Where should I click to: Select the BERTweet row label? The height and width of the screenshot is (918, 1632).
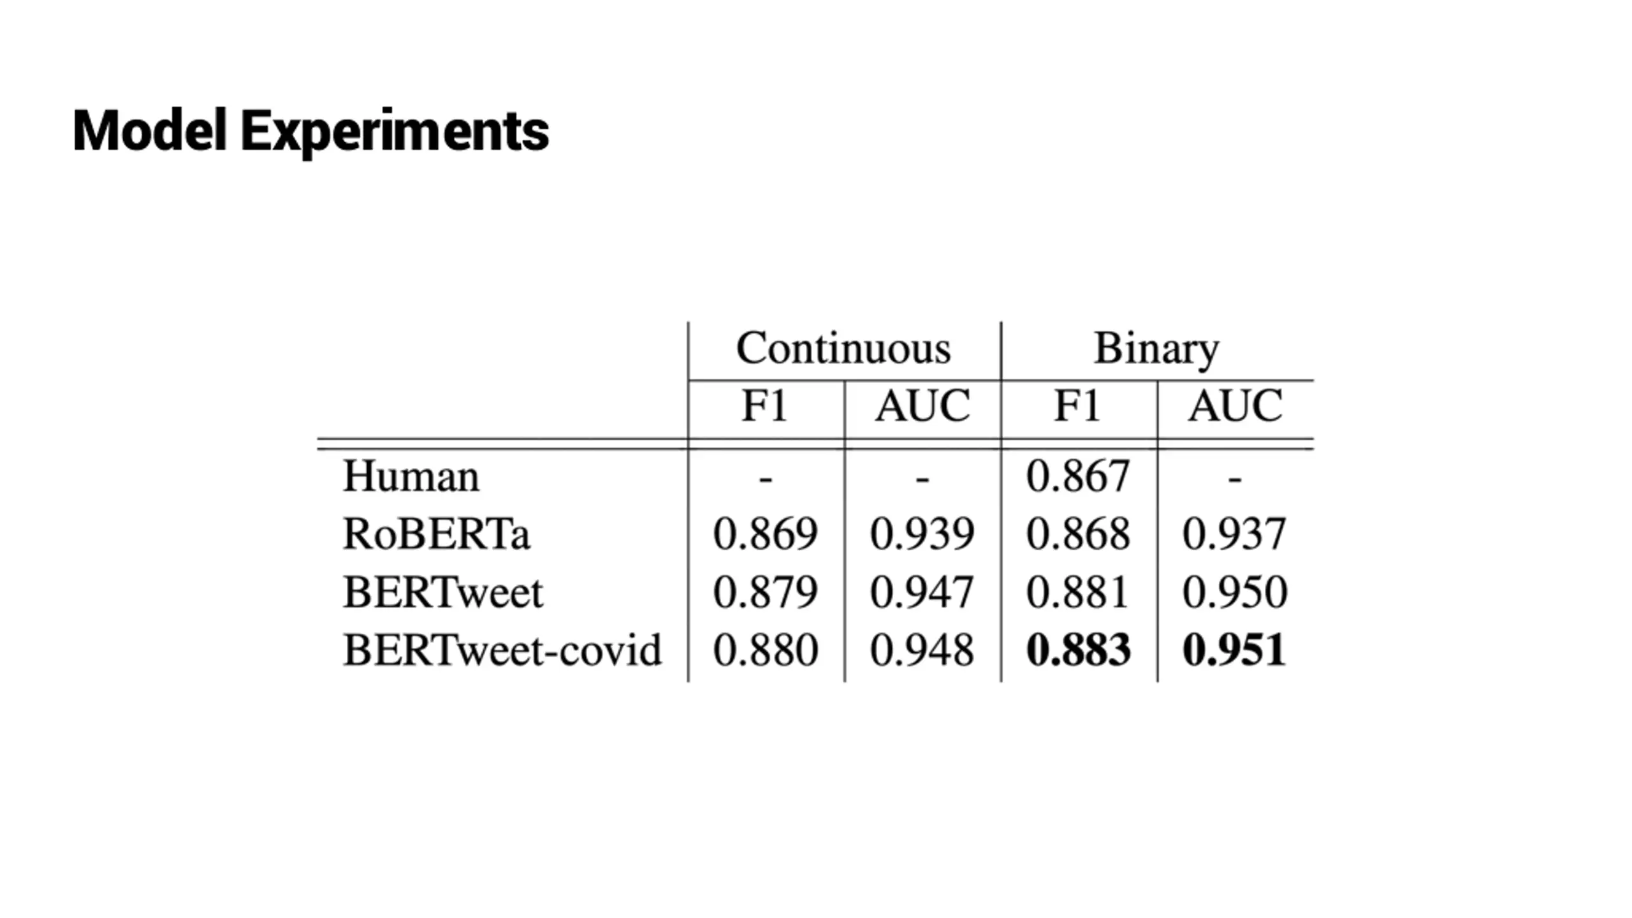coord(443,592)
